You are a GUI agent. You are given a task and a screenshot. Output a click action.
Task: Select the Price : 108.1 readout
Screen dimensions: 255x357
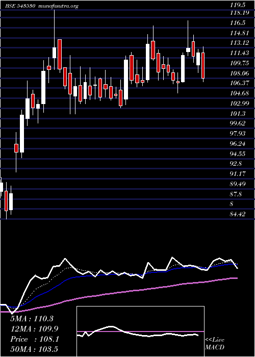35,339
